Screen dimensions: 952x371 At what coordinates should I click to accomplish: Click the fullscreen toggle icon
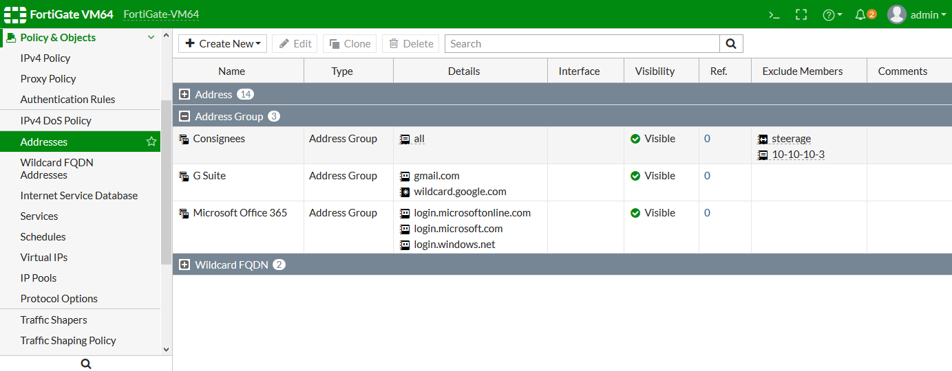(801, 14)
